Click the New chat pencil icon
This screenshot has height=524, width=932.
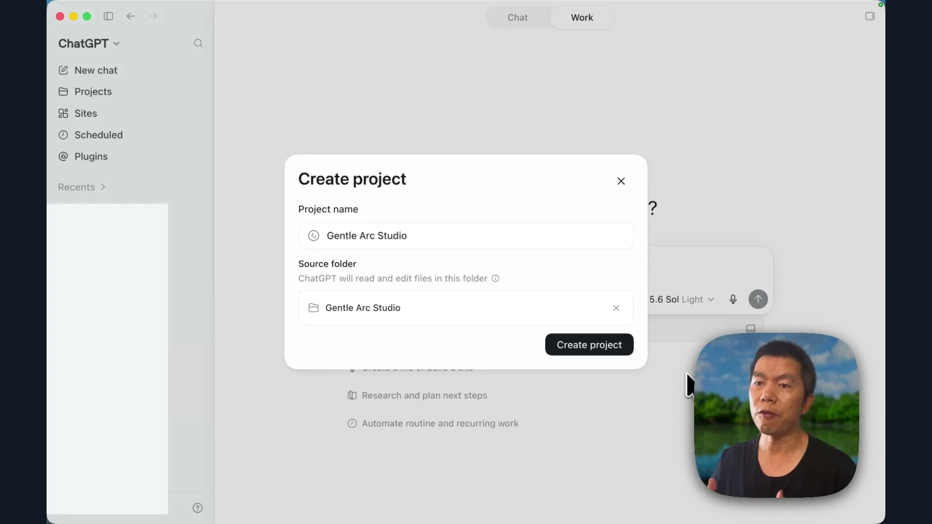tap(63, 70)
